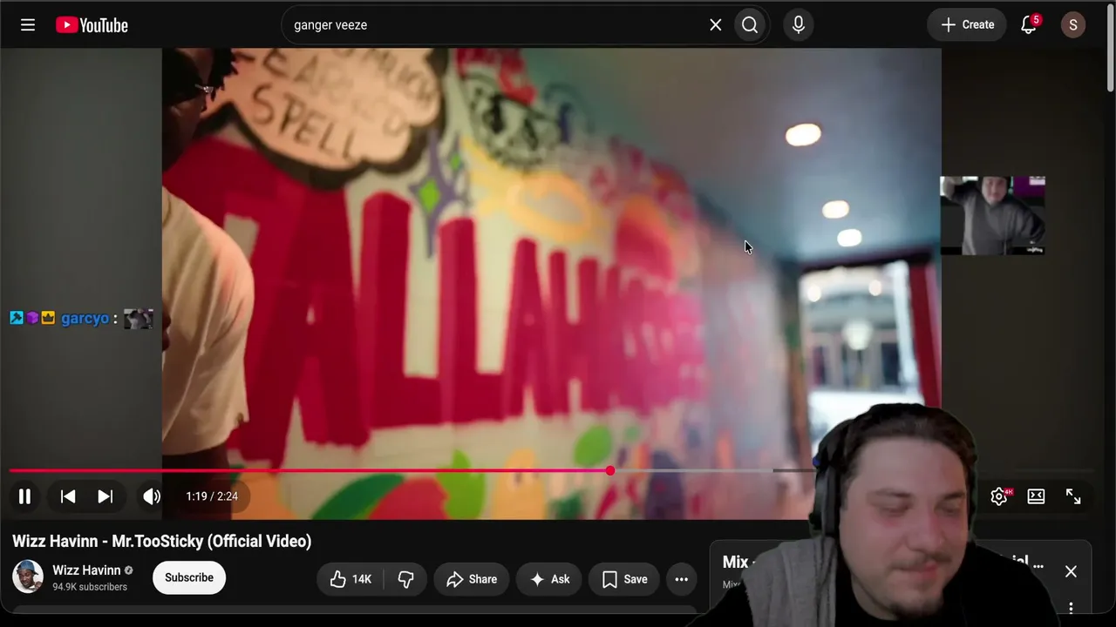Open the Mix panel three-dot menu
Viewport: 1116px width, 627px height.
(x=1072, y=609)
